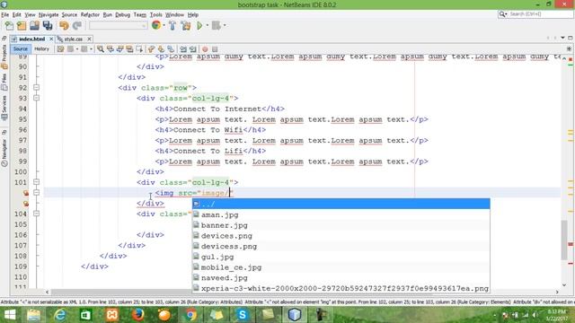Open Windows Start button
Screen dimensions: 575x323
(10, 315)
